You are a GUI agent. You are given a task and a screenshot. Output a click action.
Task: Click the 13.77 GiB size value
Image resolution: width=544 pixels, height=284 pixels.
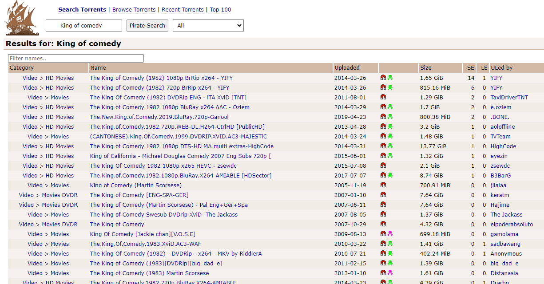[433, 146]
